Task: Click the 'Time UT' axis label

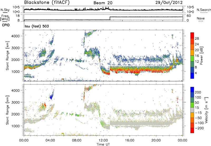Action: 103,144
